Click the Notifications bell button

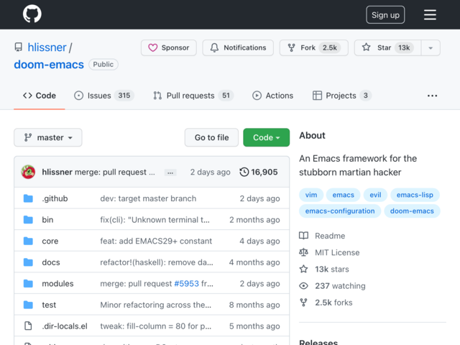(238, 47)
